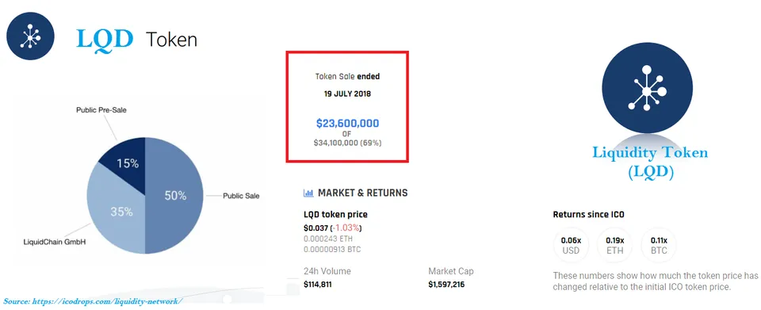Click the bar chart icon beside Market & Returns

coord(308,193)
